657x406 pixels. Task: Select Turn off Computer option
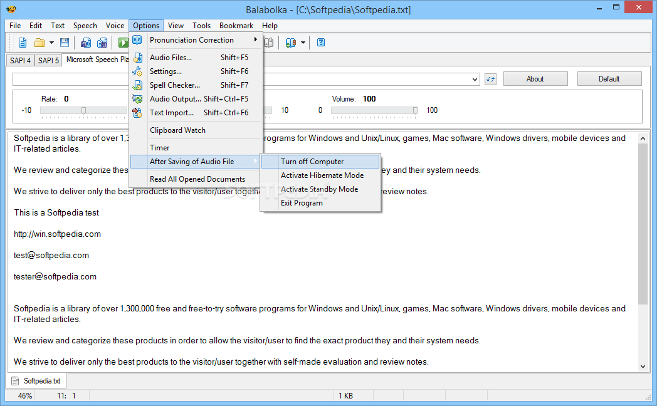tap(320, 162)
